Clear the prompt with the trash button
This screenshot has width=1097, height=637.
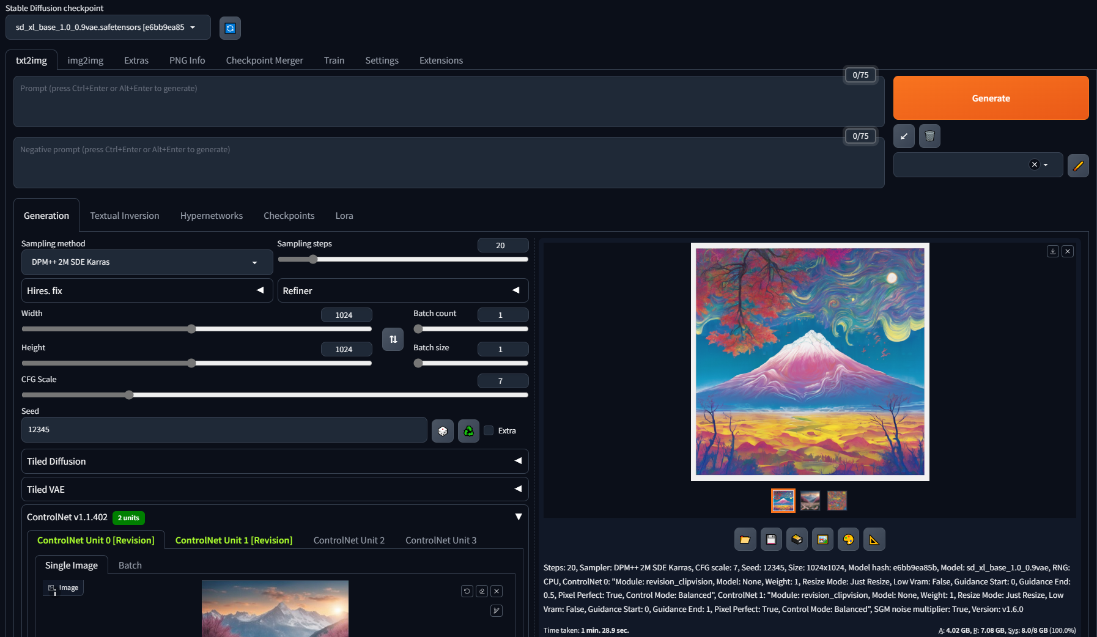tap(929, 136)
